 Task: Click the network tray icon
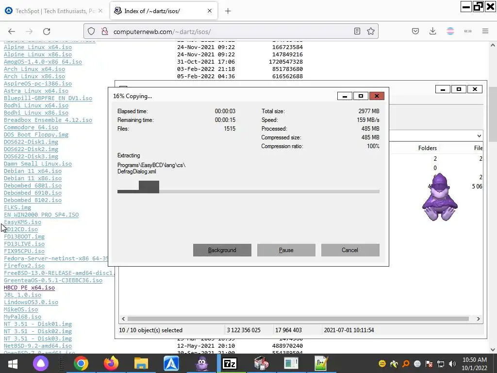[x=441, y=364]
